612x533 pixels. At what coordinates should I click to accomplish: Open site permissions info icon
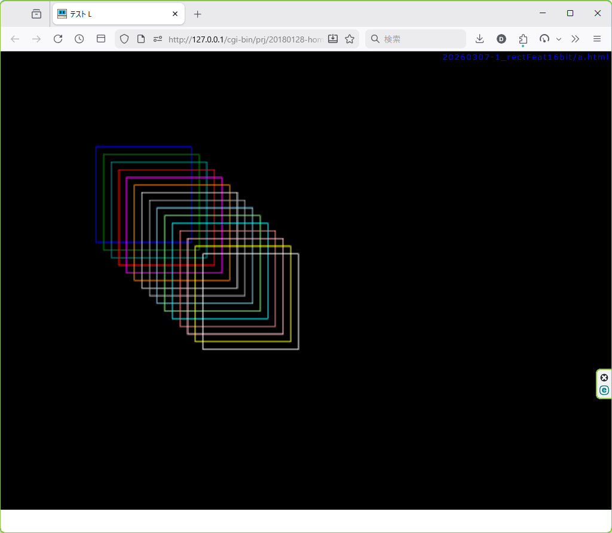pyautogui.click(x=158, y=39)
